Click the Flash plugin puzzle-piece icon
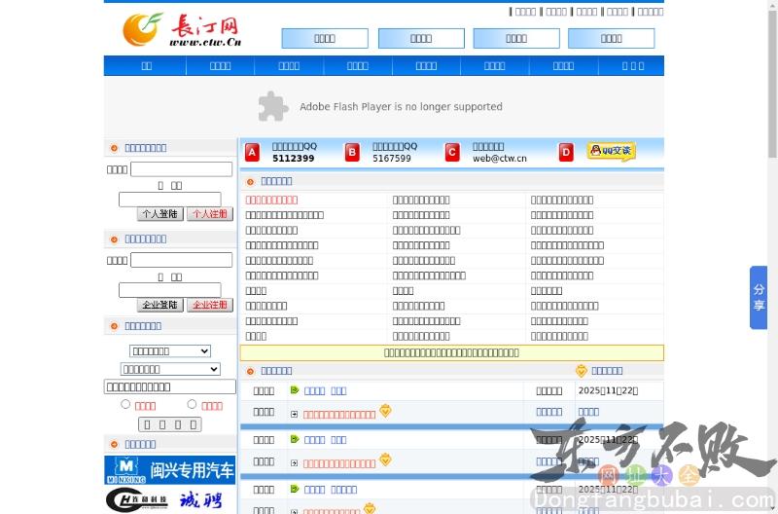Screen dimensions: 778x514 click(x=273, y=106)
